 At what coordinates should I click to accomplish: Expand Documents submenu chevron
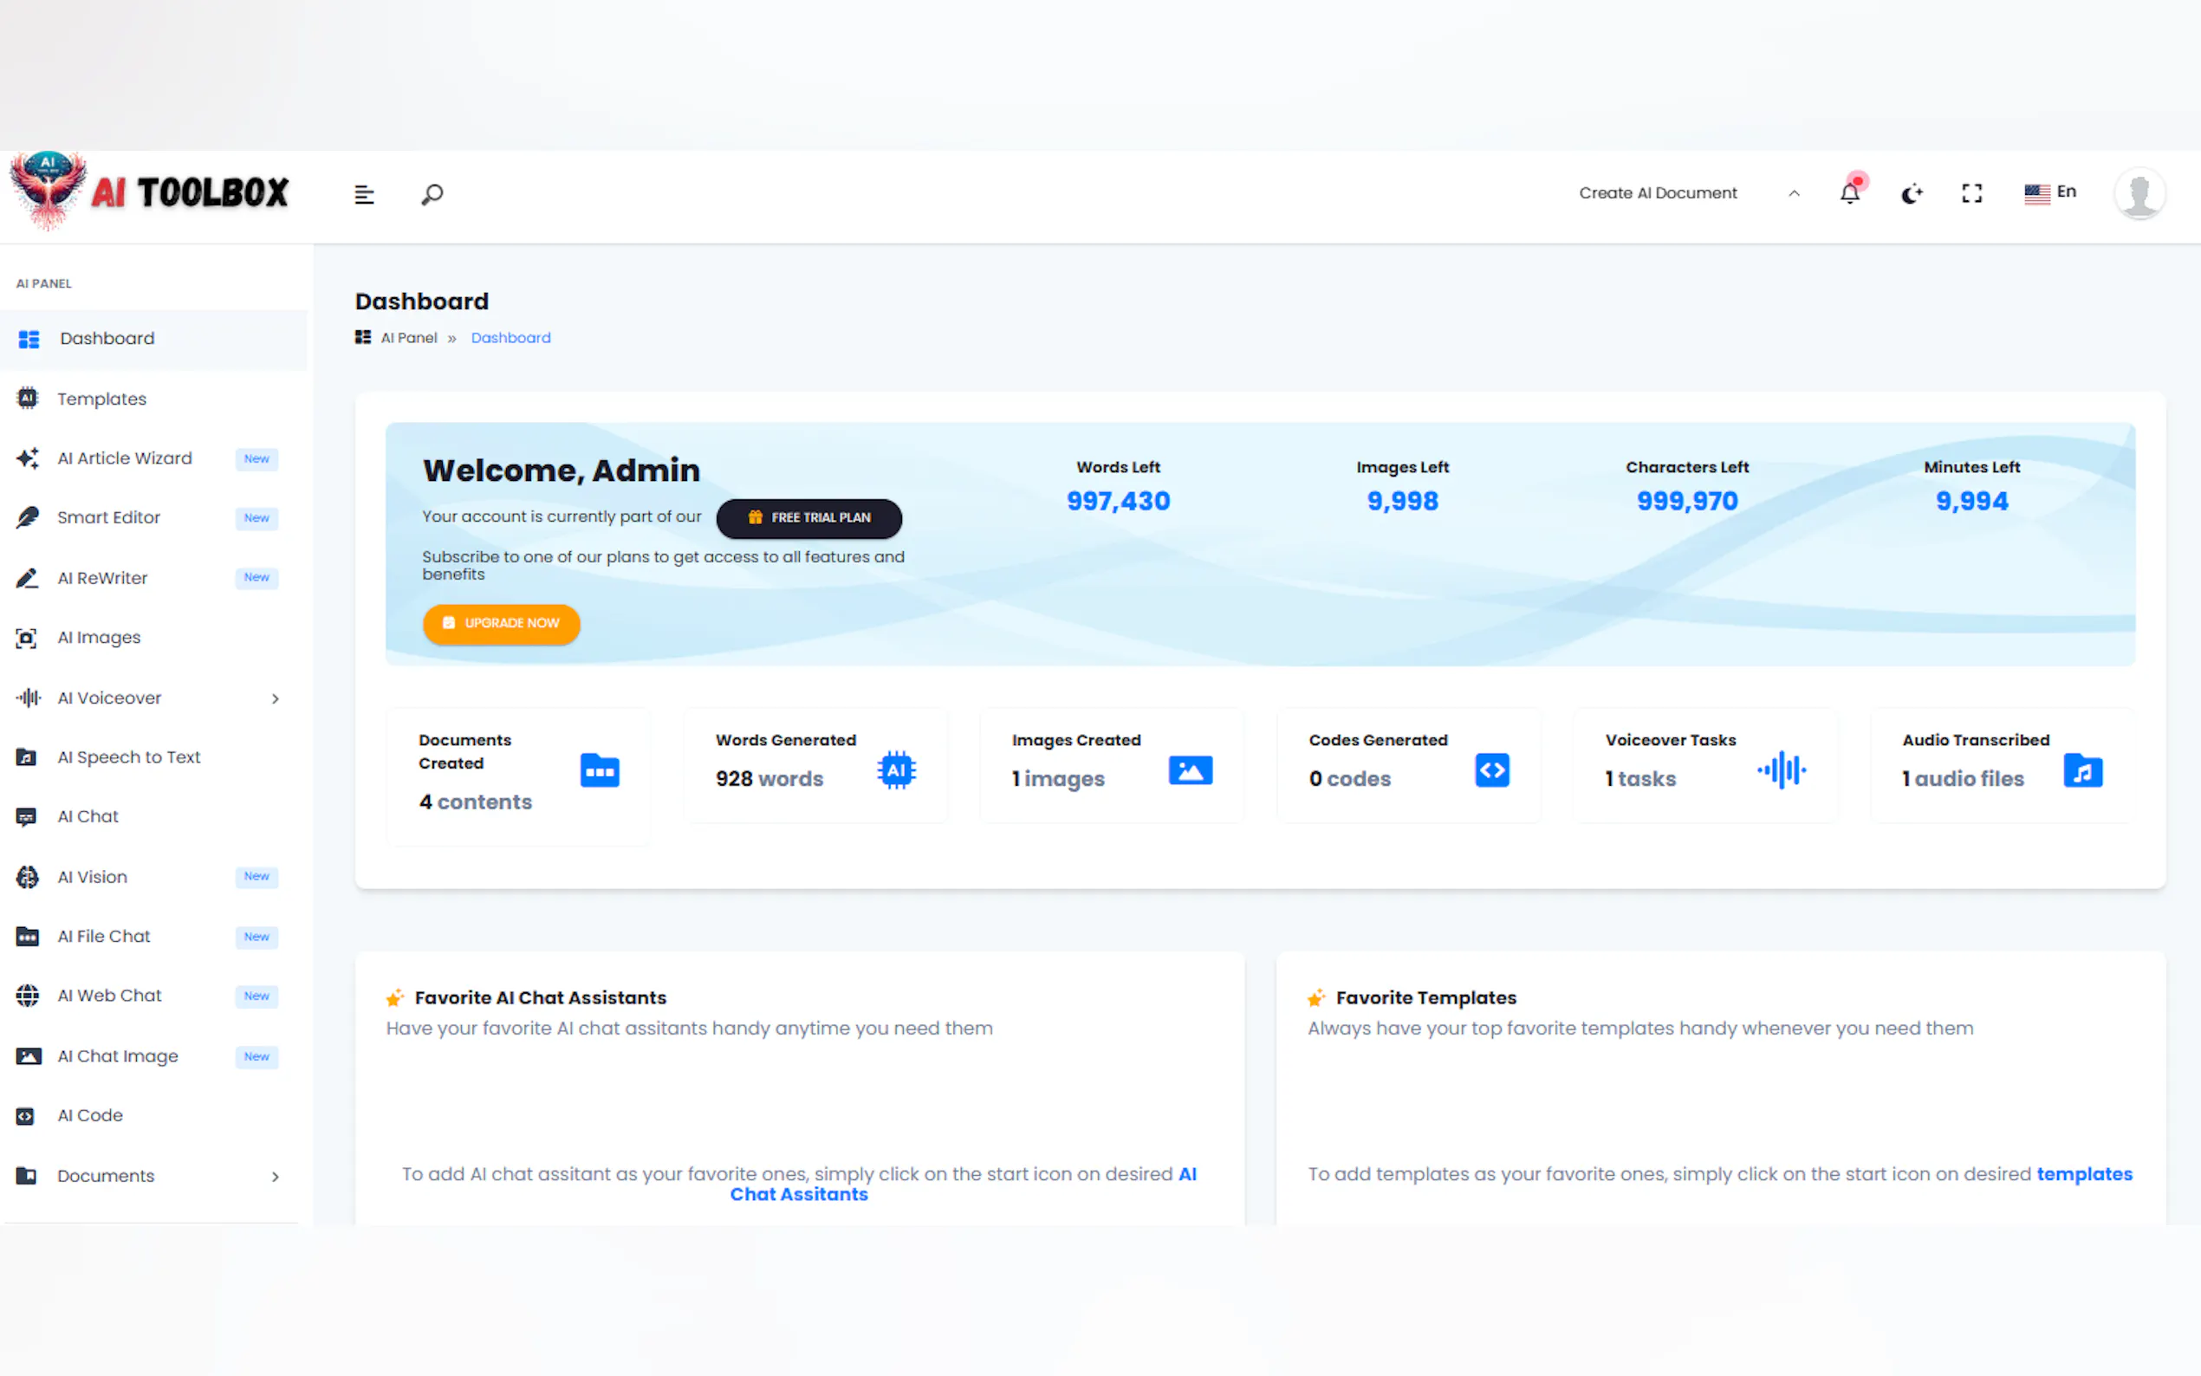pyautogui.click(x=275, y=1176)
